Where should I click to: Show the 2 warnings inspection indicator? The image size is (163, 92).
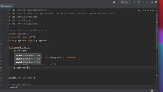[x=140, y=10]
